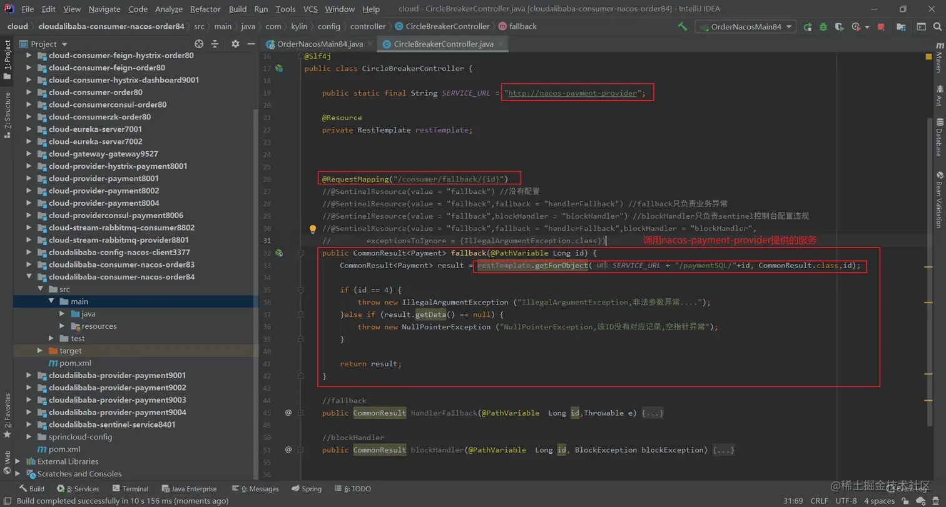Click the gutter request-mapping icon on line 32
Screen dimensions: 946x507
coord(280,253)
